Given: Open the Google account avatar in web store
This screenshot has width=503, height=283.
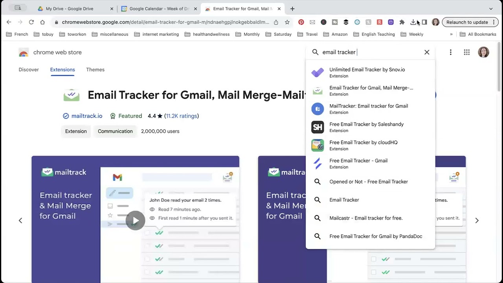Looking at the screenshot, I should (x=483, y=52).
